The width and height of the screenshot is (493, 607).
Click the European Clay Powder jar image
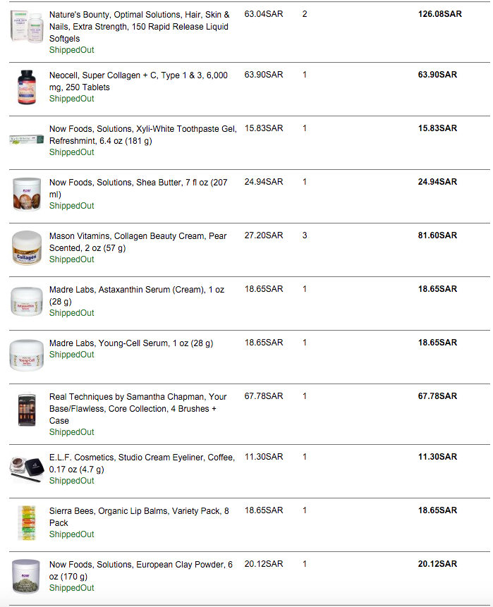pos(27,576)
